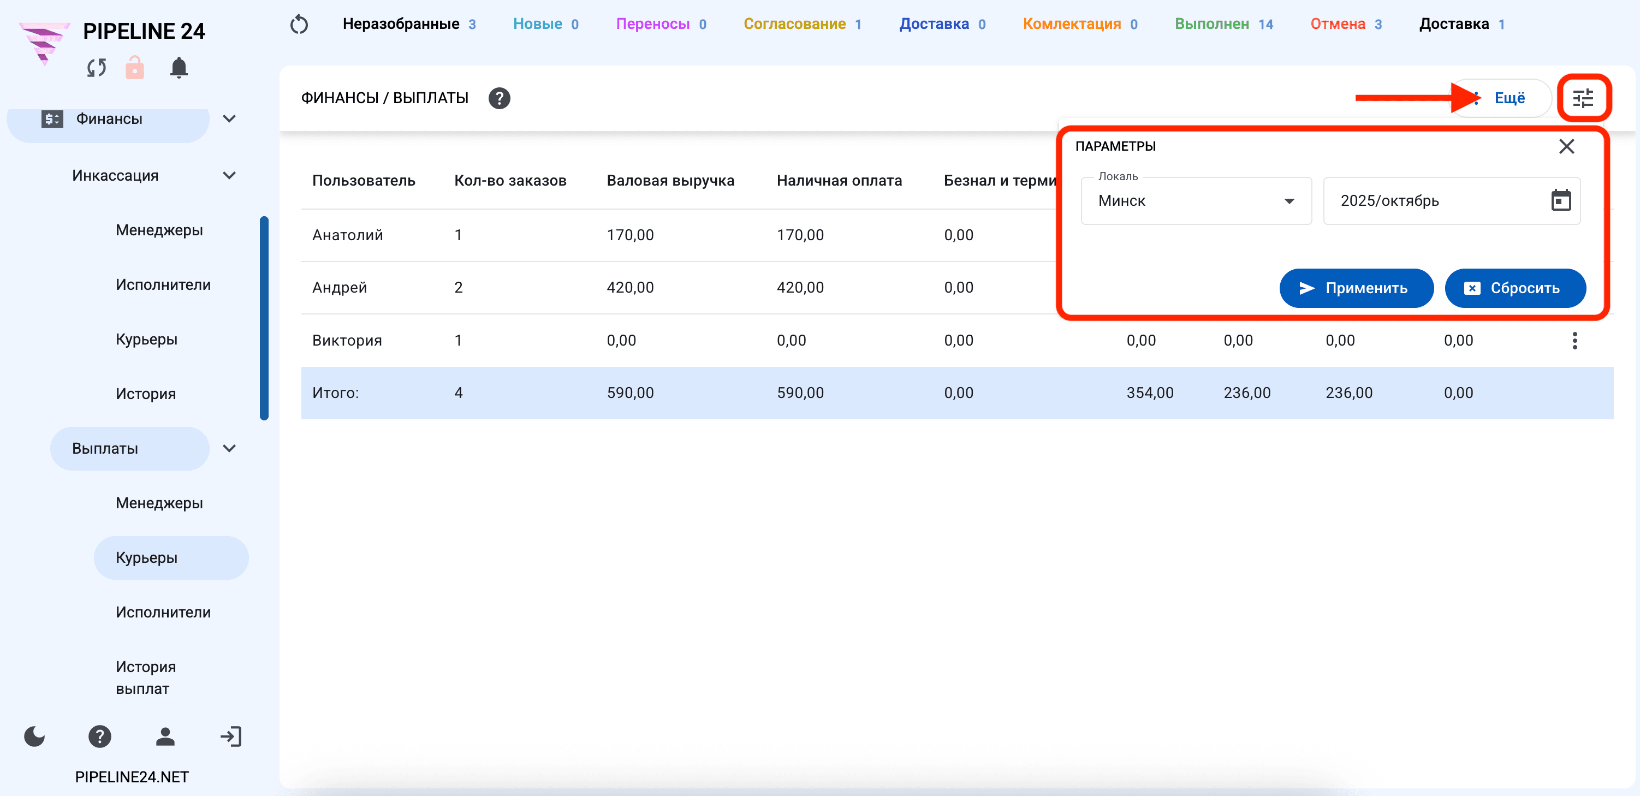Click the Сбросить button
The height and width of the screenshot is (796, 1640).
pyautogui.click(x=1514, y=288)
